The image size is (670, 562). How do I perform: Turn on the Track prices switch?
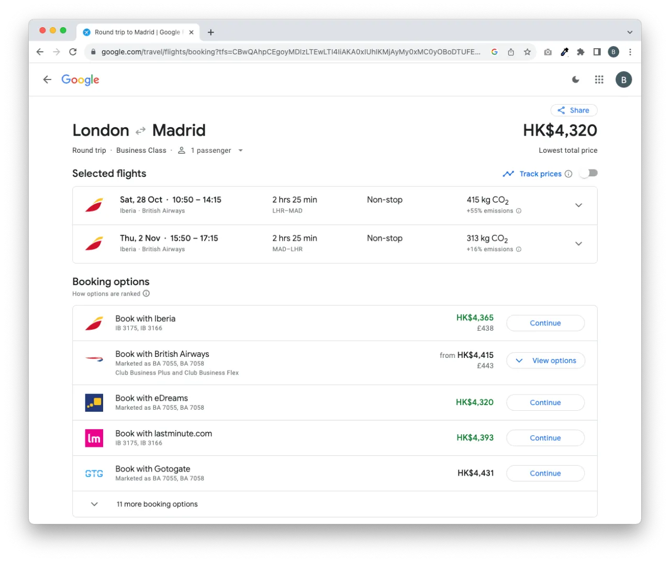(589, 173)
